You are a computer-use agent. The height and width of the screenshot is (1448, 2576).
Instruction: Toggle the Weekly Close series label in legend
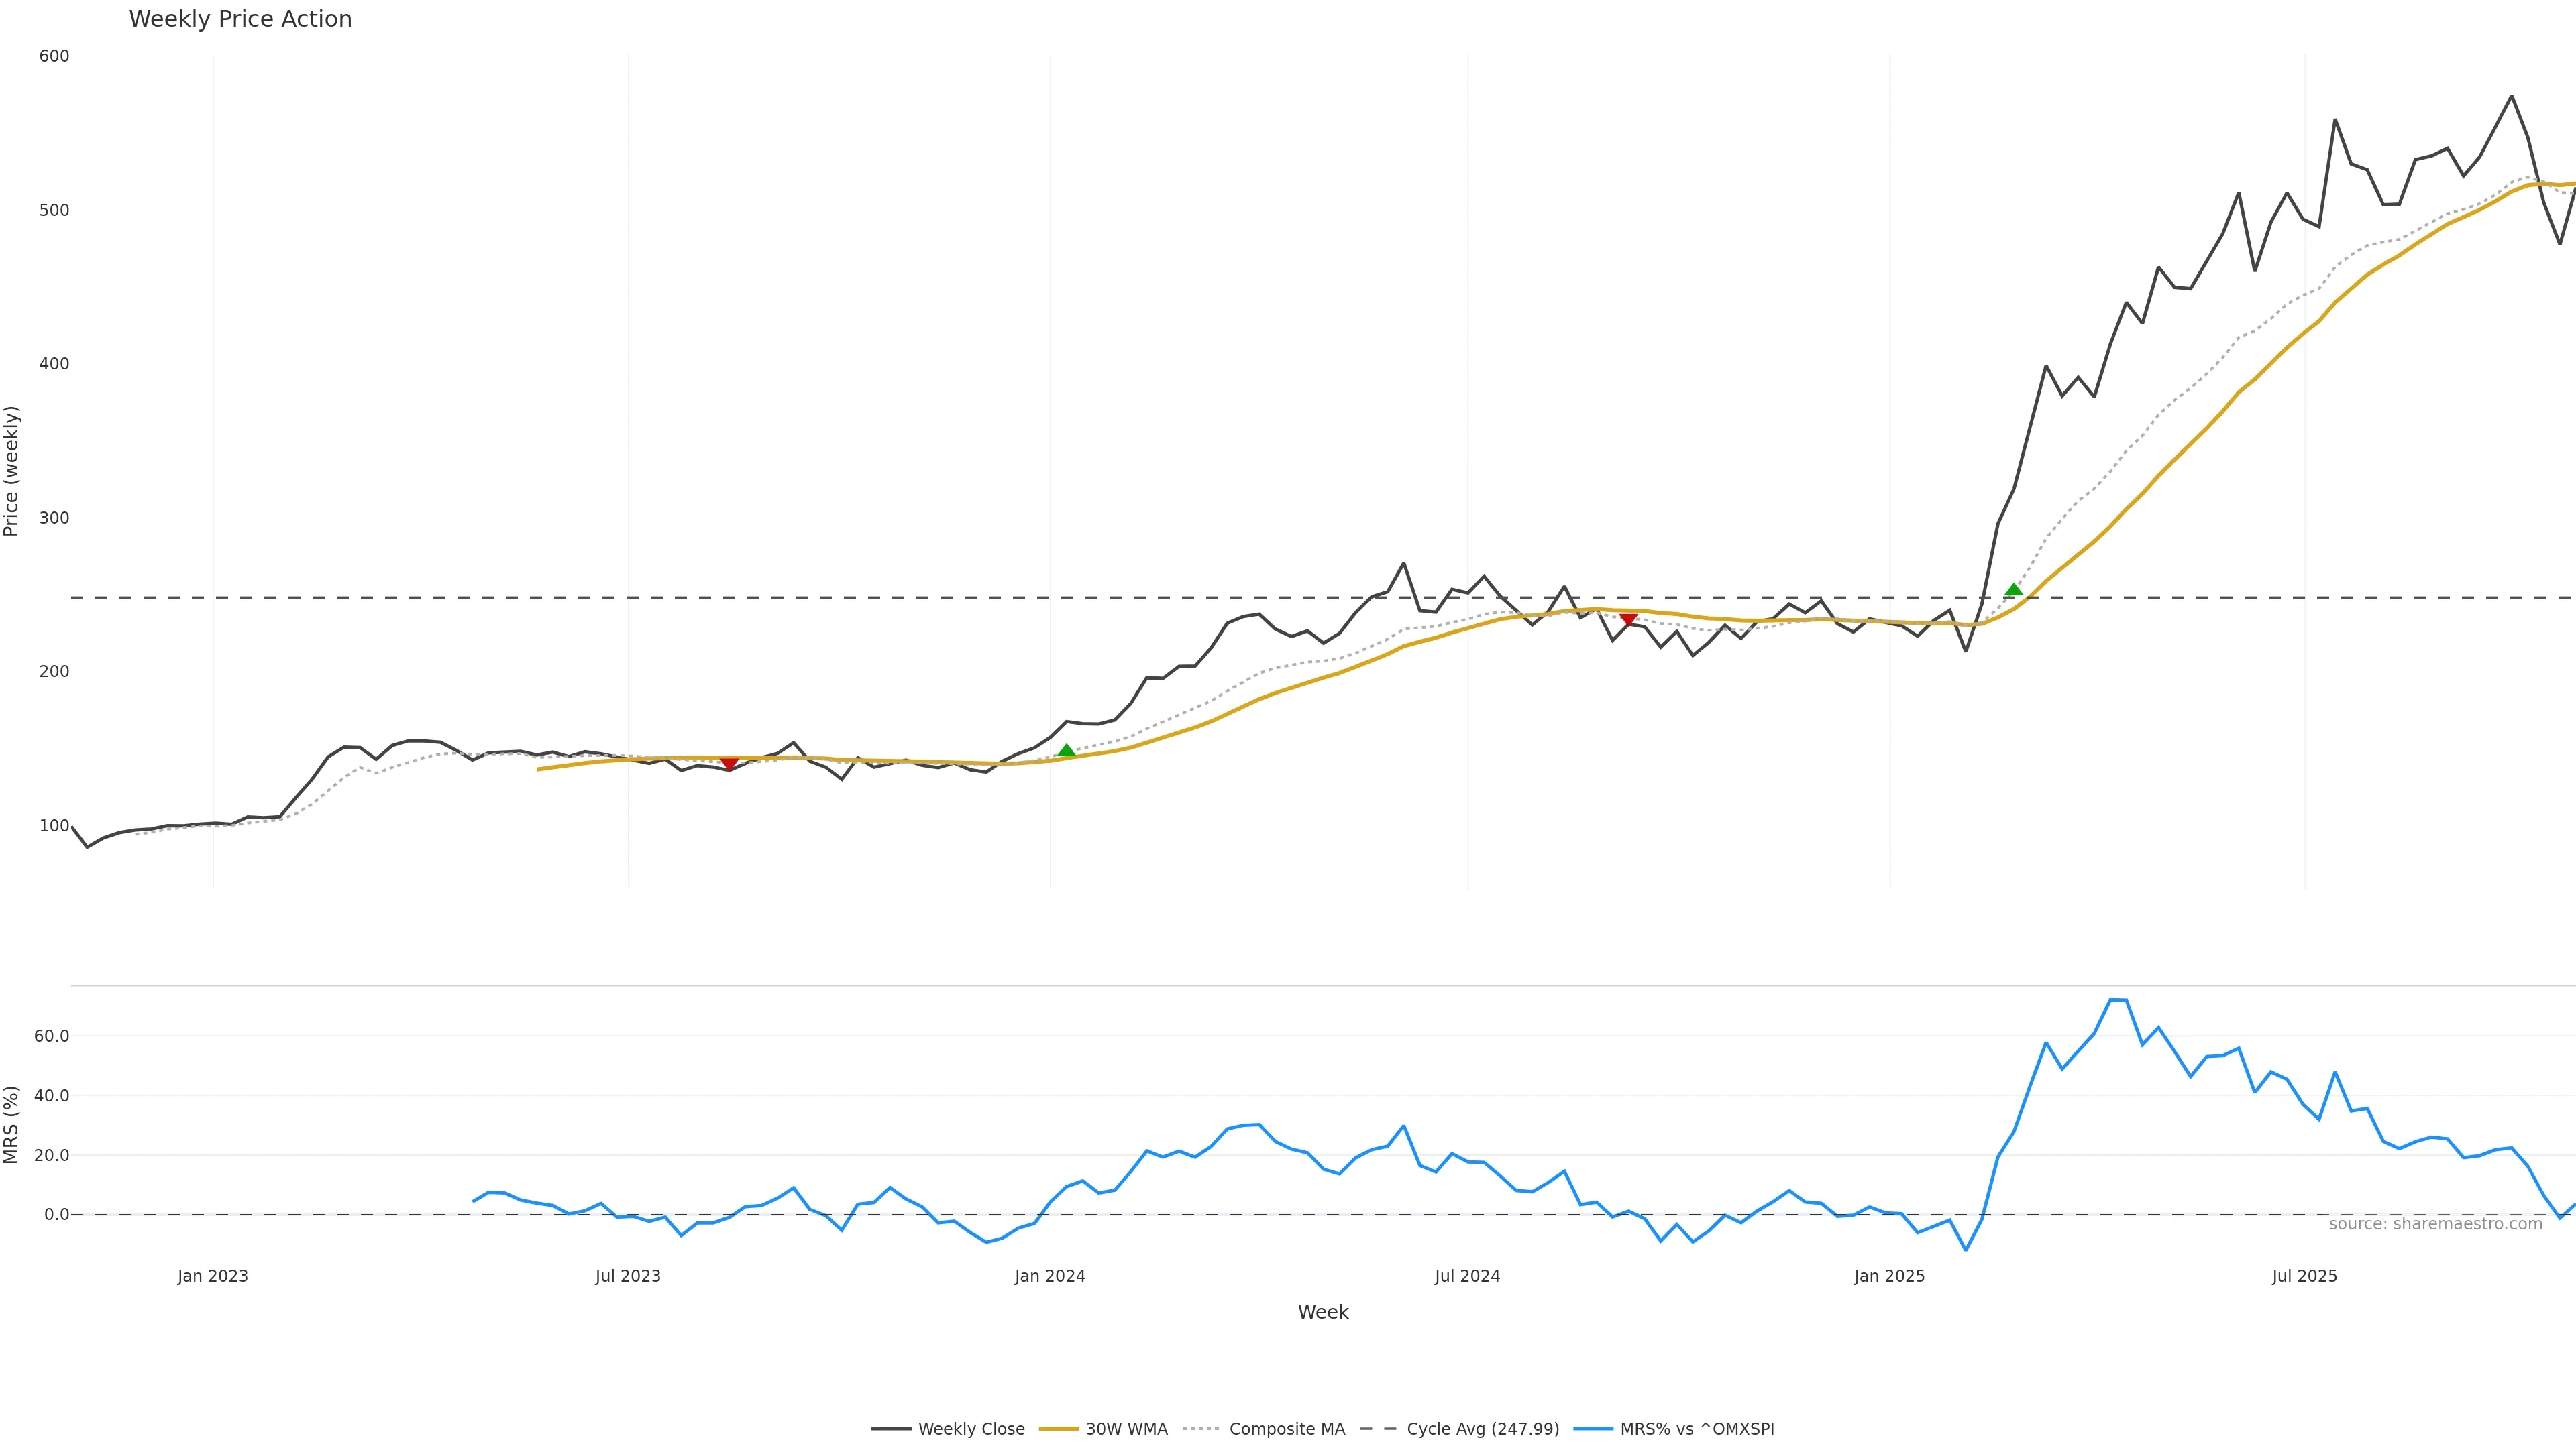pos(971,1429)
